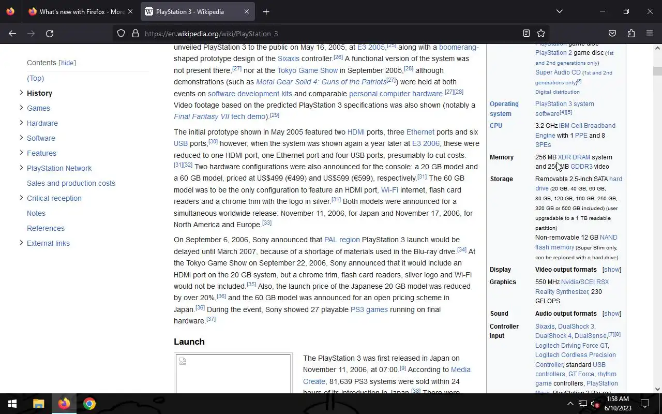
Task: Expand the History section in Contents
Action: pos(21,93)
